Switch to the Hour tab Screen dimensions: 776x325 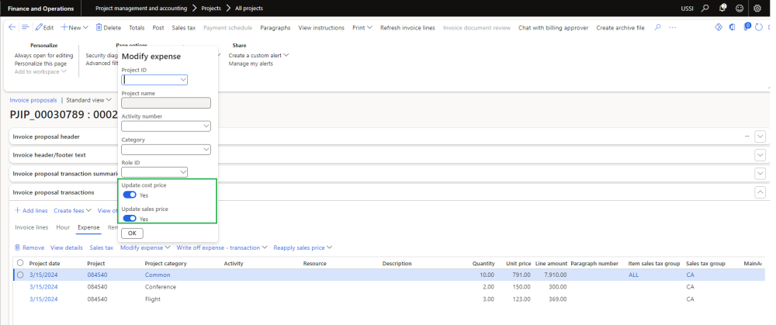[63, 227]
